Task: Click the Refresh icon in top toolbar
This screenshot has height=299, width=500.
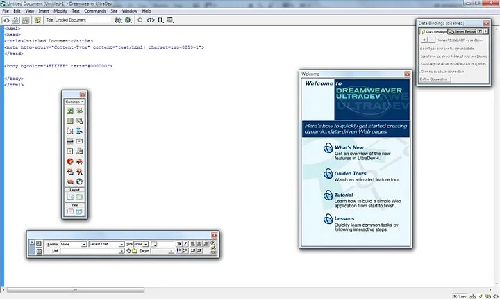Action: [x=140, y=20]
